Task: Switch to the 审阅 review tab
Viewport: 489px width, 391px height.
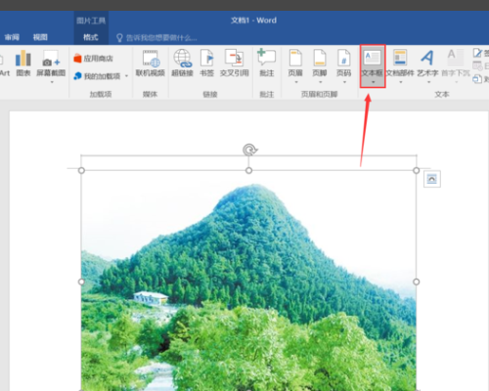Action: coord(12,37)
